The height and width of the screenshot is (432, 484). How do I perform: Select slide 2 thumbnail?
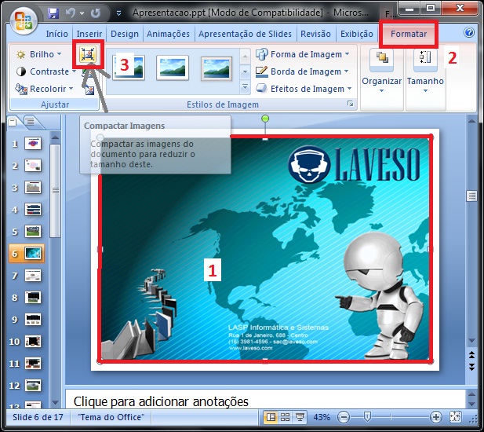coord(33,166)
